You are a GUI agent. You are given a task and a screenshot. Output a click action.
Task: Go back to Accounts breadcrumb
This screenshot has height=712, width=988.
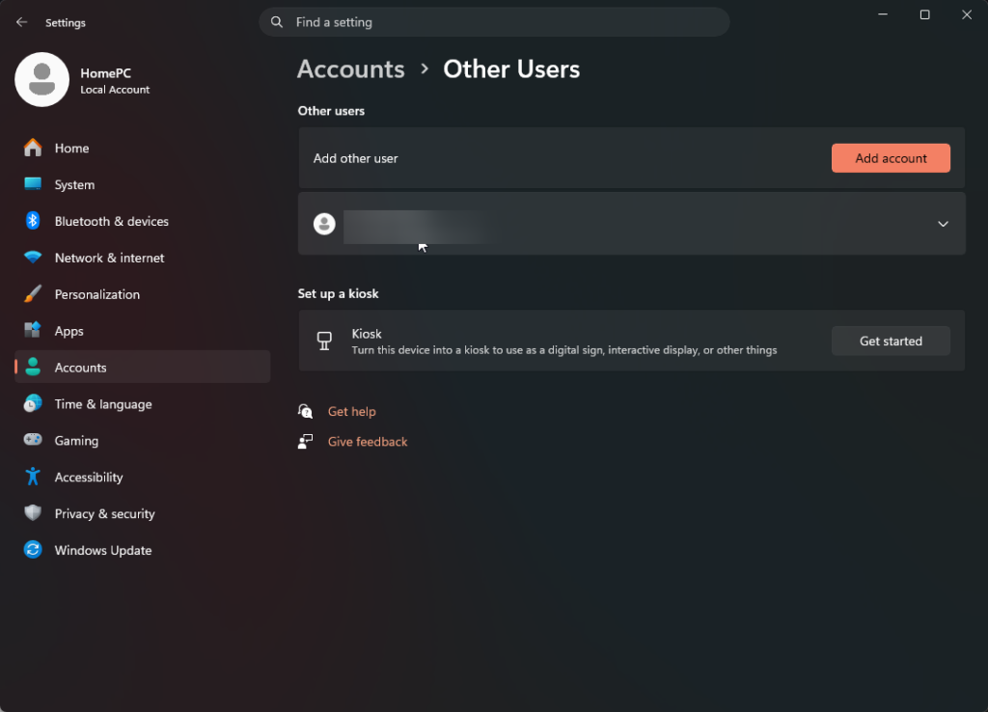coord(351,69)
